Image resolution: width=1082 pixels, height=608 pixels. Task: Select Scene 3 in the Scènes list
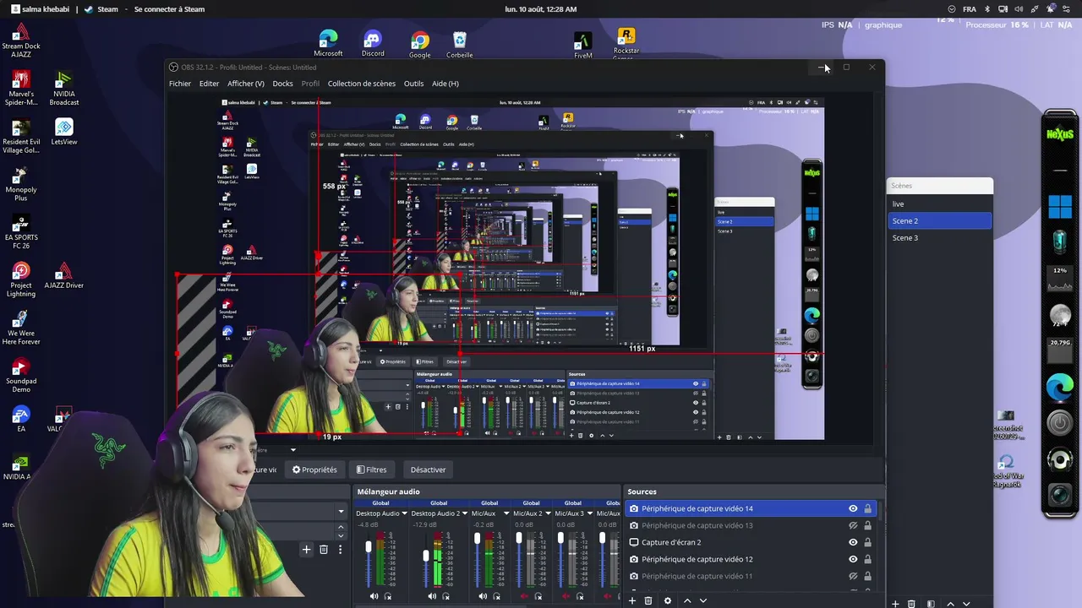tap(940, 237)
